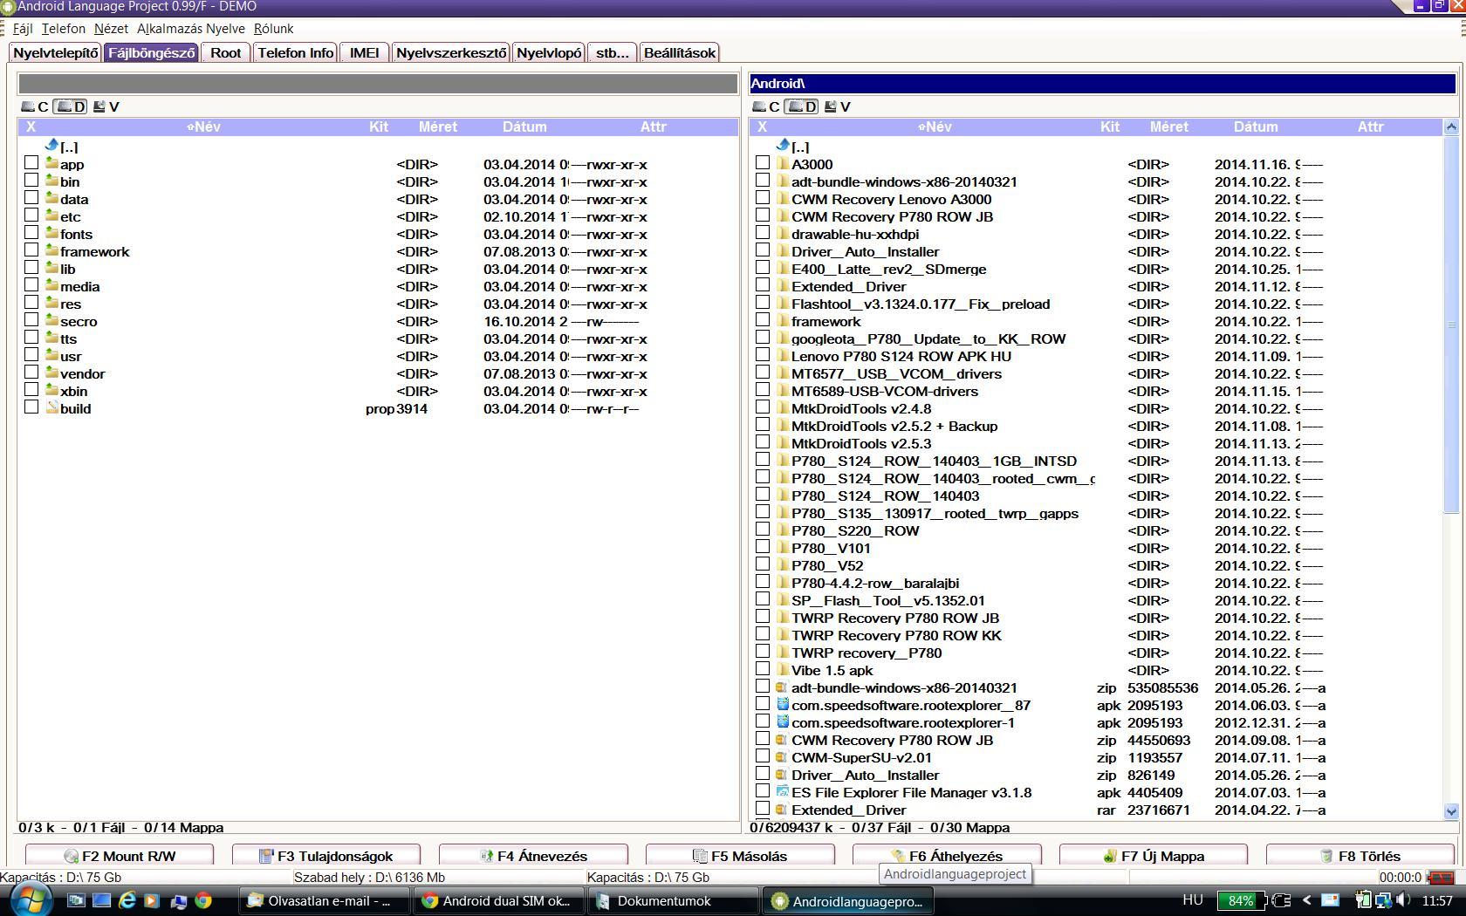Open the Fájl menu
Image resolution: width=1466 pixels, height=916 pixels.
[23, 29]
